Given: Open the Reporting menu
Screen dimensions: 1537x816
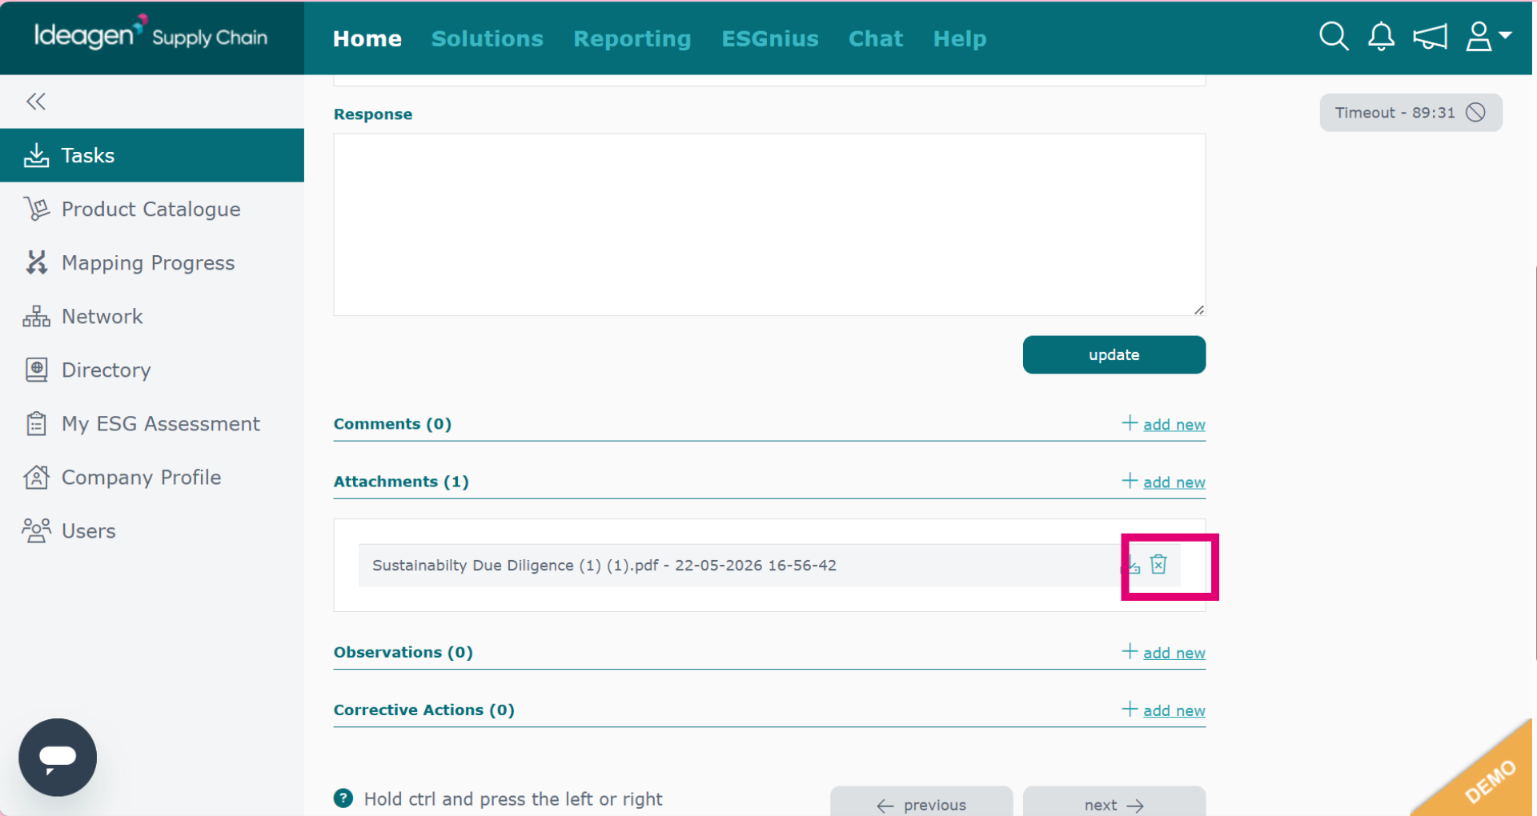Looking at the screenshot, I should pyautogui.click(x=632, y=38).
